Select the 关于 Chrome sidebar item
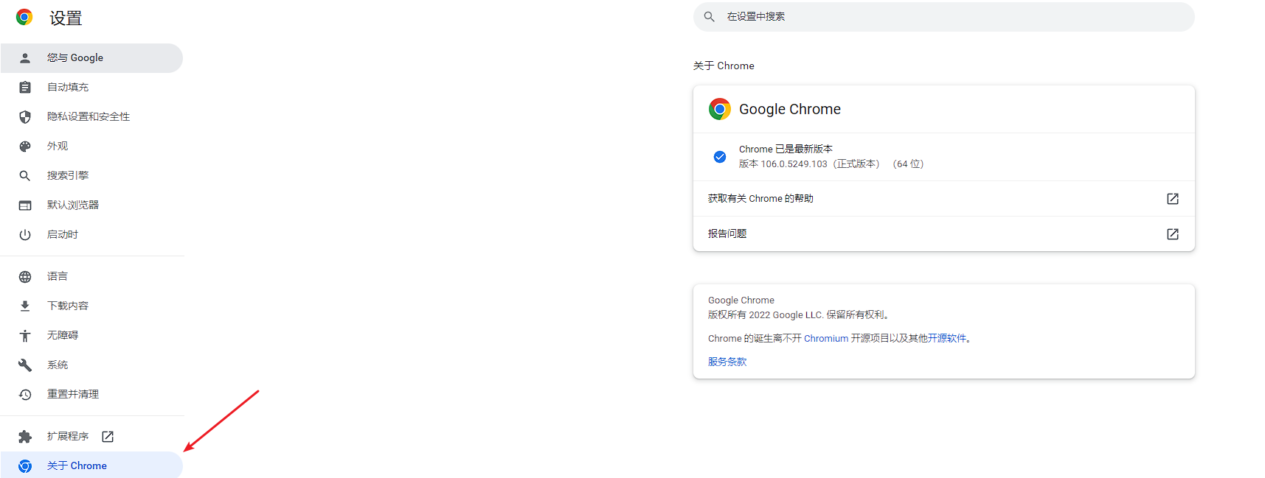 (x=77, y=465)
